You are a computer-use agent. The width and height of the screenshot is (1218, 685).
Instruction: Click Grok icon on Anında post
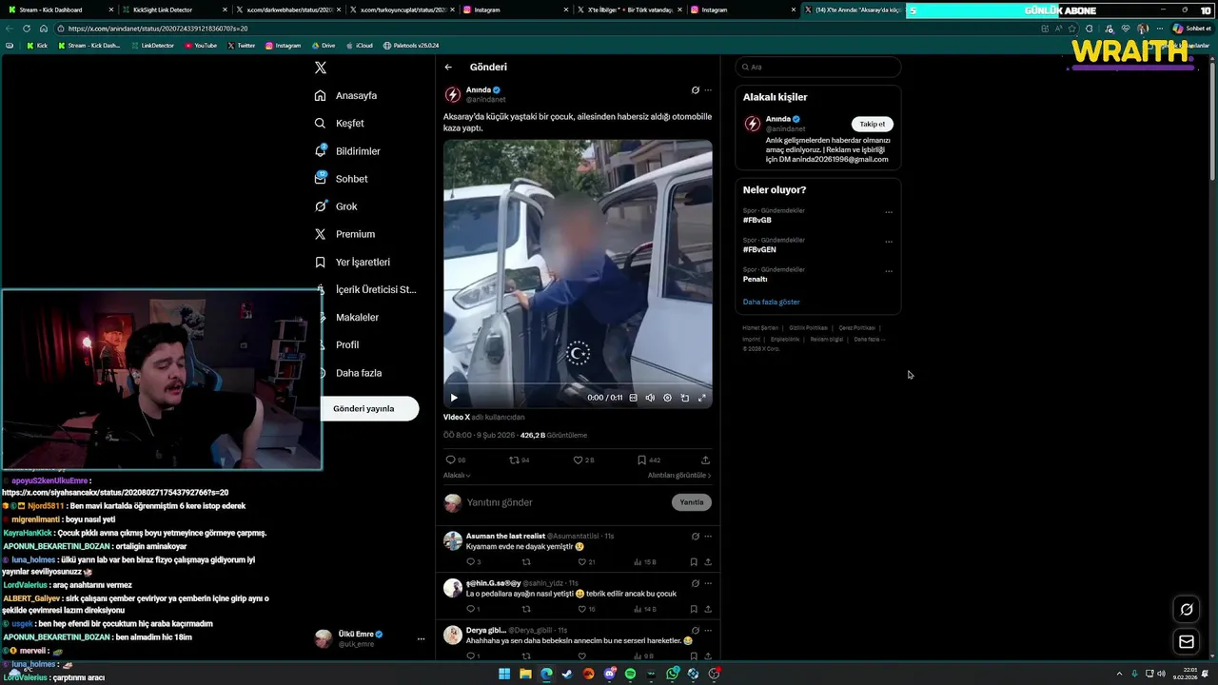(695, 90)
